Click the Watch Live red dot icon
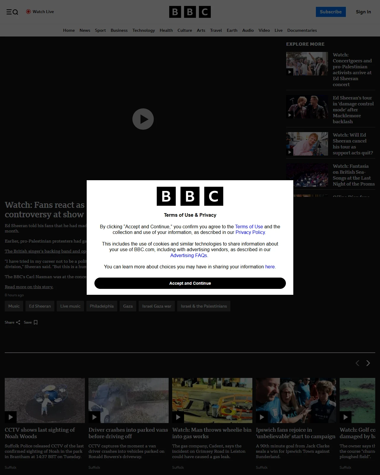Screen dimensions: 380x475 coord(28,12)
